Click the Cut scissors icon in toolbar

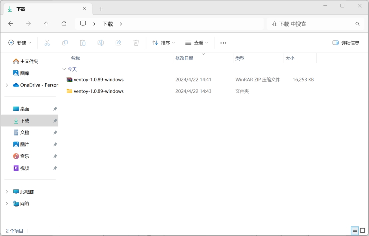point(47,43)
